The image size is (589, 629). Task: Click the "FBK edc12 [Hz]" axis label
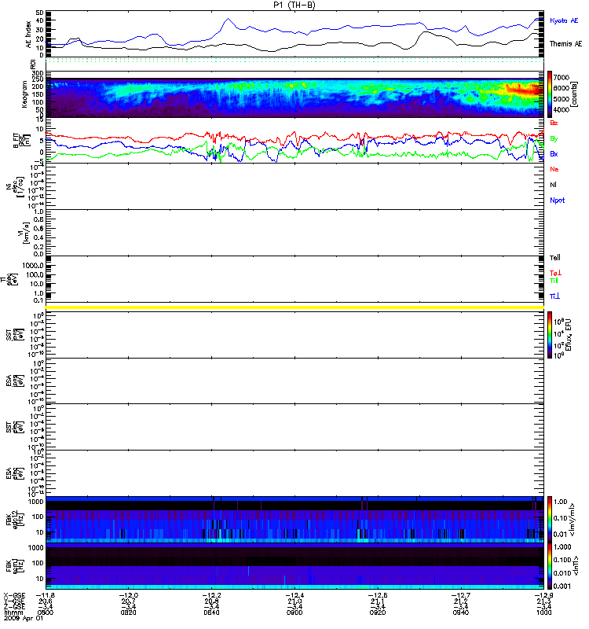[15, 520]
